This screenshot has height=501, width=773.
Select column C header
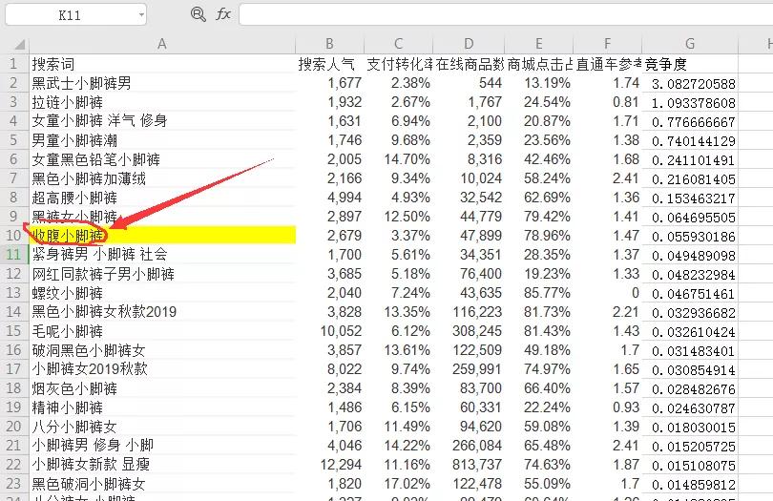coord(398,44)
